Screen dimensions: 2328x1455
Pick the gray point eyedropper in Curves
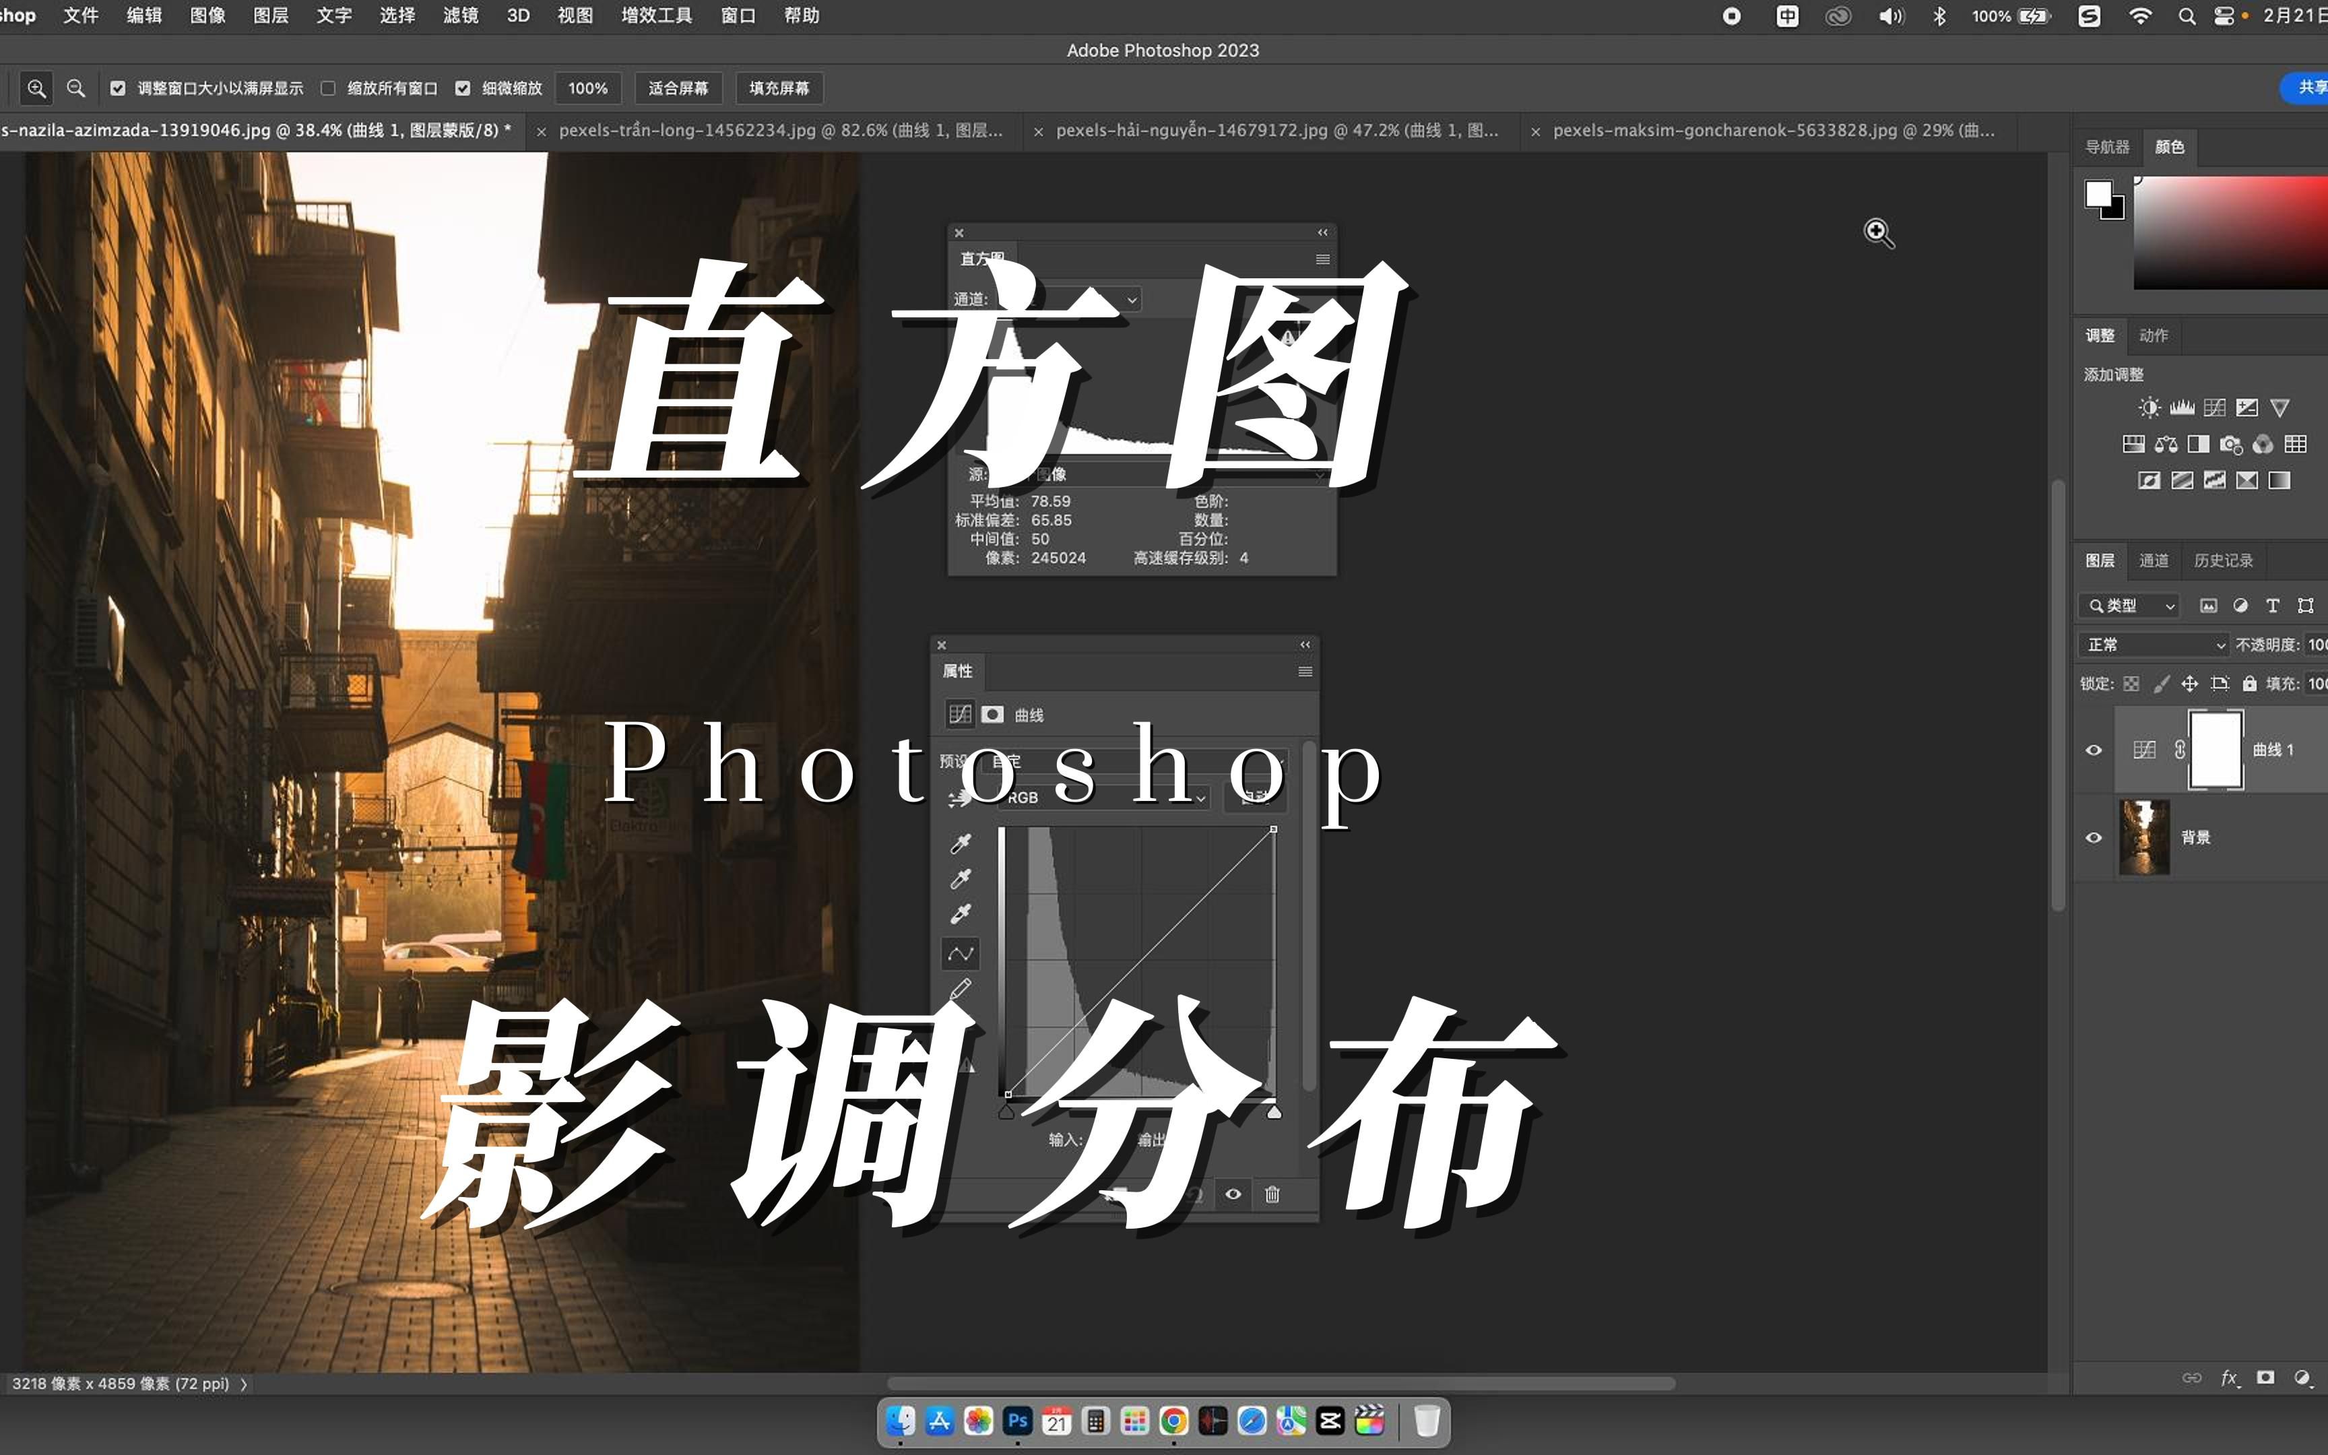(x=960, y=878)
